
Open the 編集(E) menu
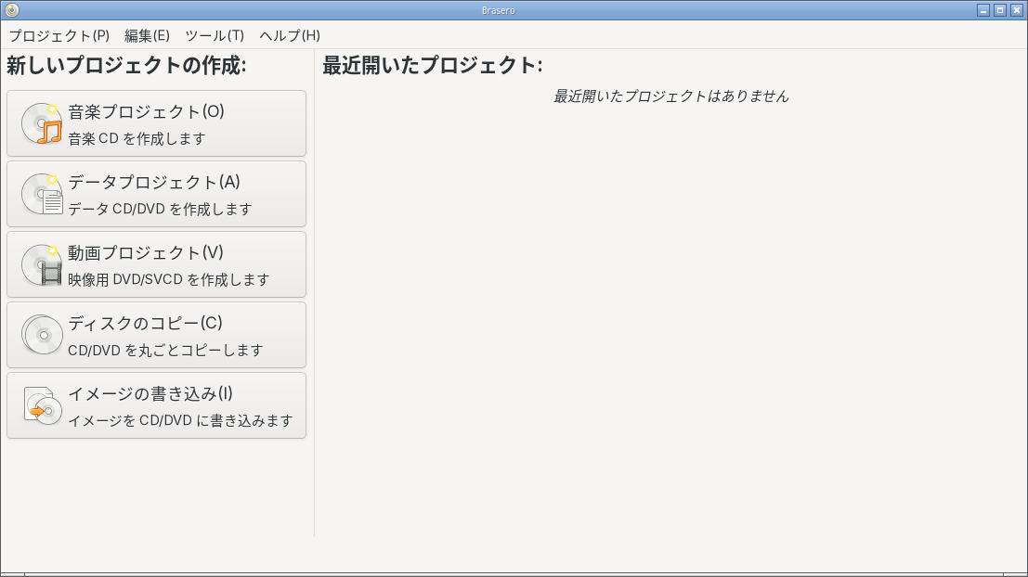tap(147, 35)
